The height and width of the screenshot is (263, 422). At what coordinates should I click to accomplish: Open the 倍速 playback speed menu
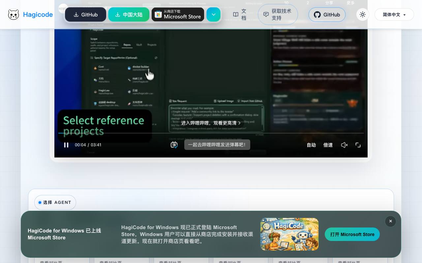coord(328,145)
